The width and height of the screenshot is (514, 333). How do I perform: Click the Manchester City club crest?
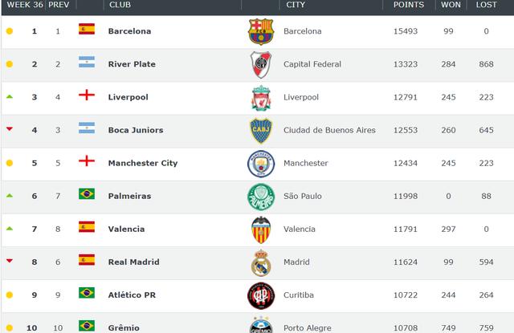pyautogui.click(x=261, y=163)
